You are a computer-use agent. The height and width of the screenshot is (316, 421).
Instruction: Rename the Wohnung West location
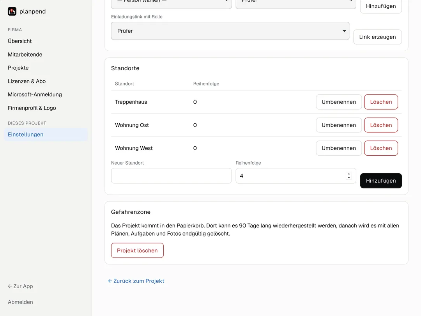[x=339, y=148]
